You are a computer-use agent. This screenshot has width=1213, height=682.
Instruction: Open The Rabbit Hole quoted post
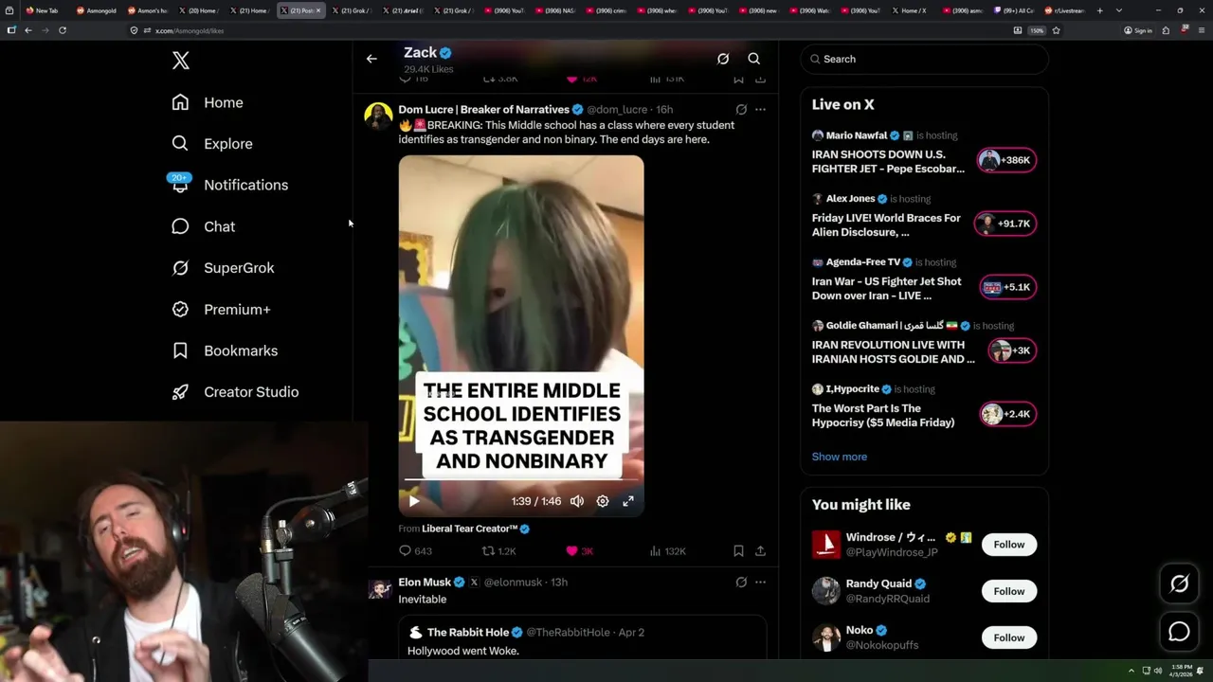tap(582, 637)
